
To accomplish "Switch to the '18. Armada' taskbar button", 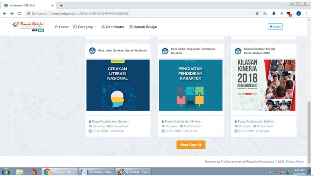I will click(x=133, y=172).
